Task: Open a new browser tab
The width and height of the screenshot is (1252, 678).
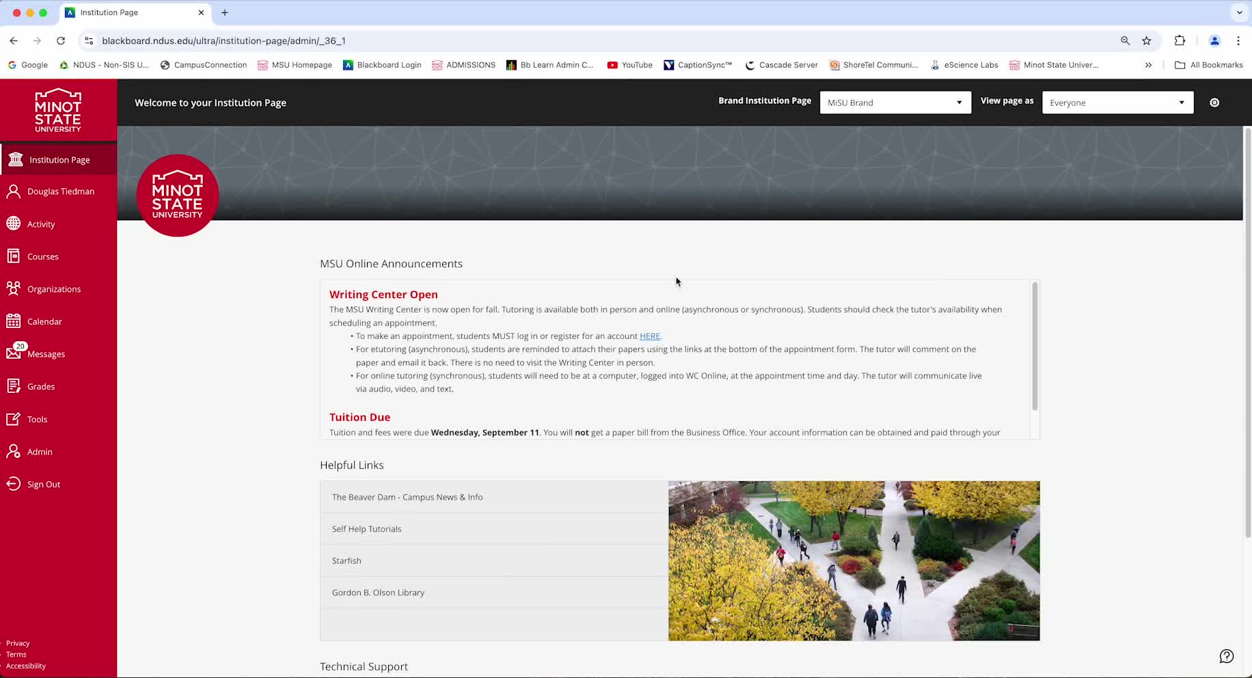Action: point(224,12)
